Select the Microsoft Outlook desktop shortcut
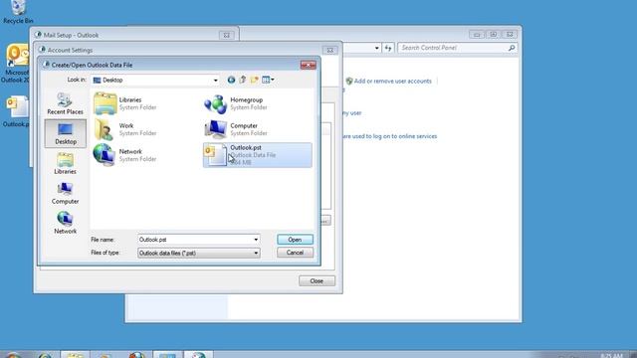The width and height of the screenshot is (637, 358). [16, 64]
